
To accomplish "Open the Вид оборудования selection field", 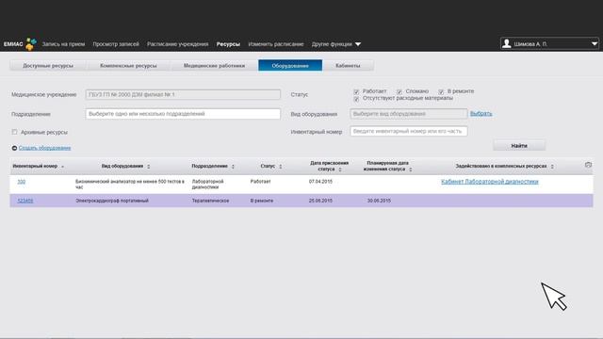I will 408,114.
